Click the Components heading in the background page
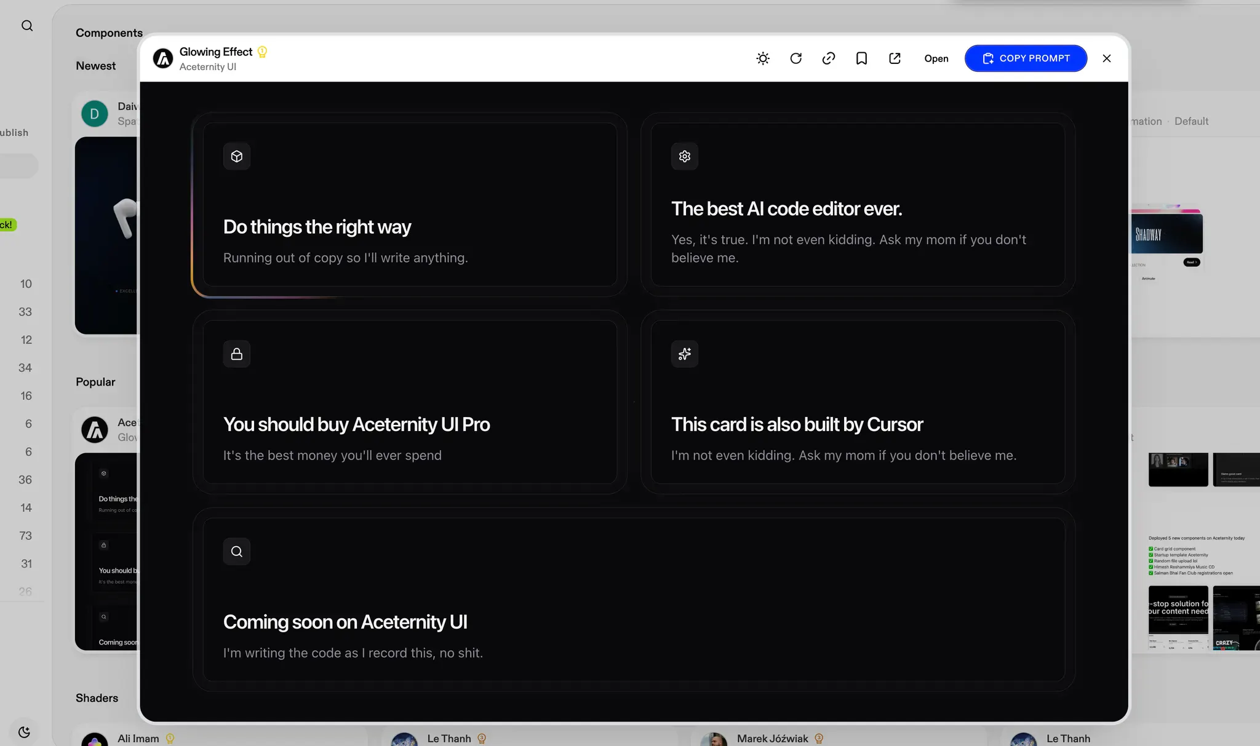This screenshot has width=1260, height=746. (x=109, y=33)
